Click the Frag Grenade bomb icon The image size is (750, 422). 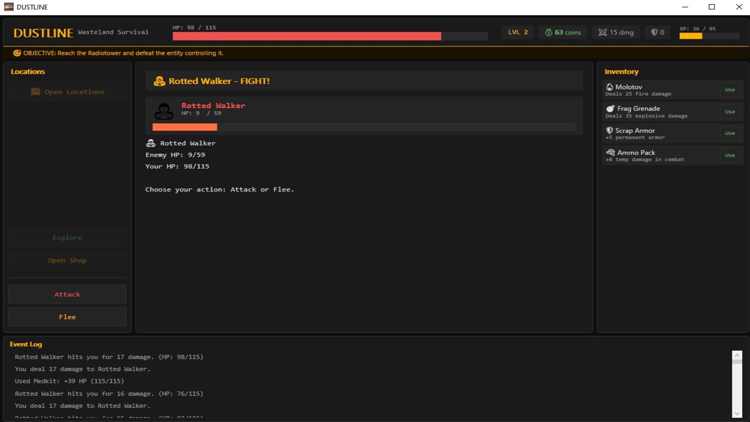pyautogui.click(x=610, y=109)
